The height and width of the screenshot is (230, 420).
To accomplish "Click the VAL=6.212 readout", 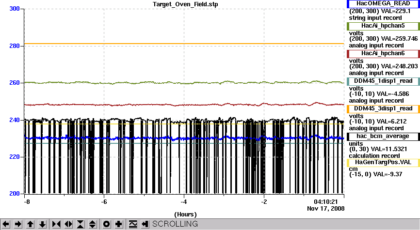I will coord(391,122).
